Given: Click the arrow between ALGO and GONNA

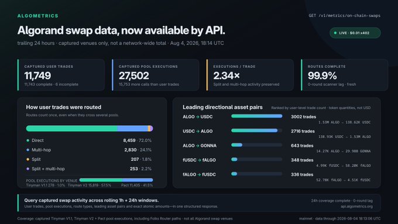Looking at the screenshot, I should (197, 146).
